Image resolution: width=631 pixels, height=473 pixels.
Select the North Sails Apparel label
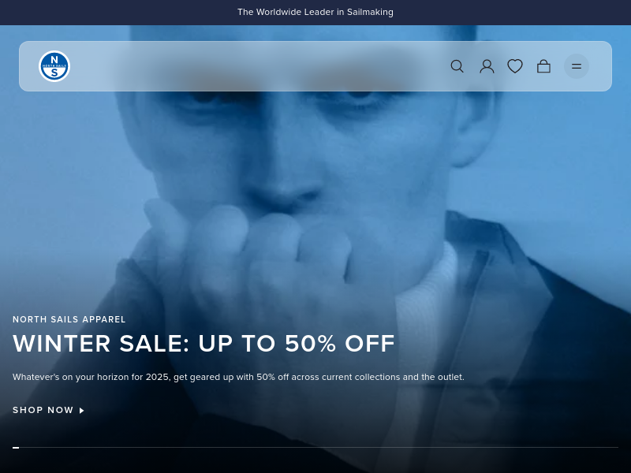[69, 319]
